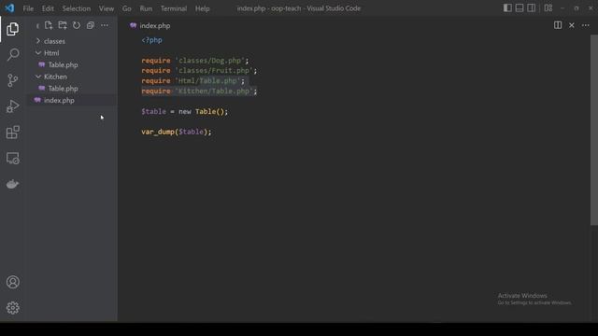This screenshot has width=598, height=336.
Task: Open the Run menu
Action: [x=146, y=8]
